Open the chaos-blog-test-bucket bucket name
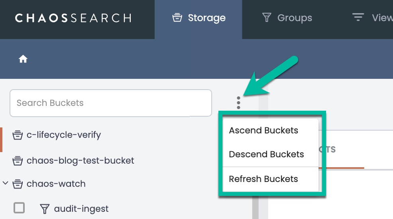 80,161
